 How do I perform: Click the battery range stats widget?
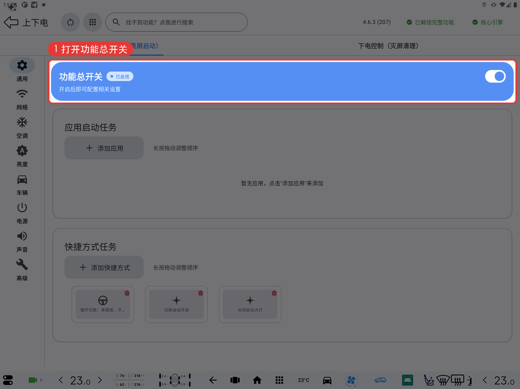coord(129,380)
